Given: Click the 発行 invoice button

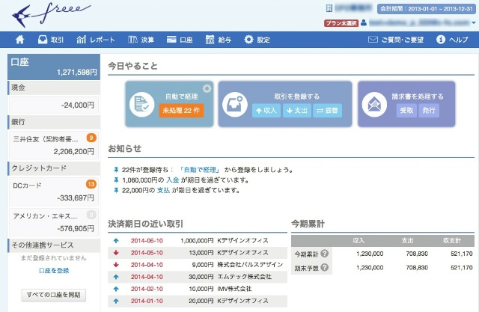Looking at the screenshot, I should 429,110.
